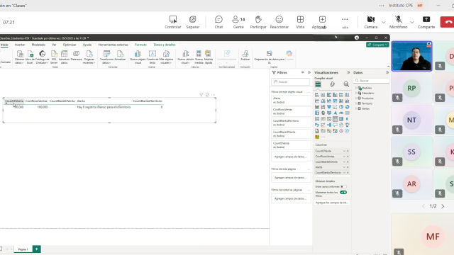Toggle Mantener todos los filtros switch
Viewport: 454px width, 255px height.
pyautogui.click(x=343, y=192)
